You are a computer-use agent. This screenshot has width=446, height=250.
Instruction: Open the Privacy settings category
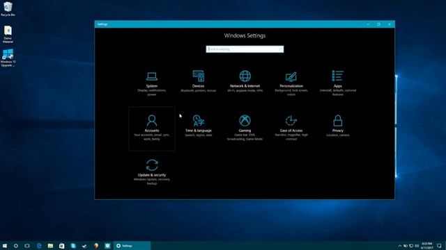[x=337, y=128]
